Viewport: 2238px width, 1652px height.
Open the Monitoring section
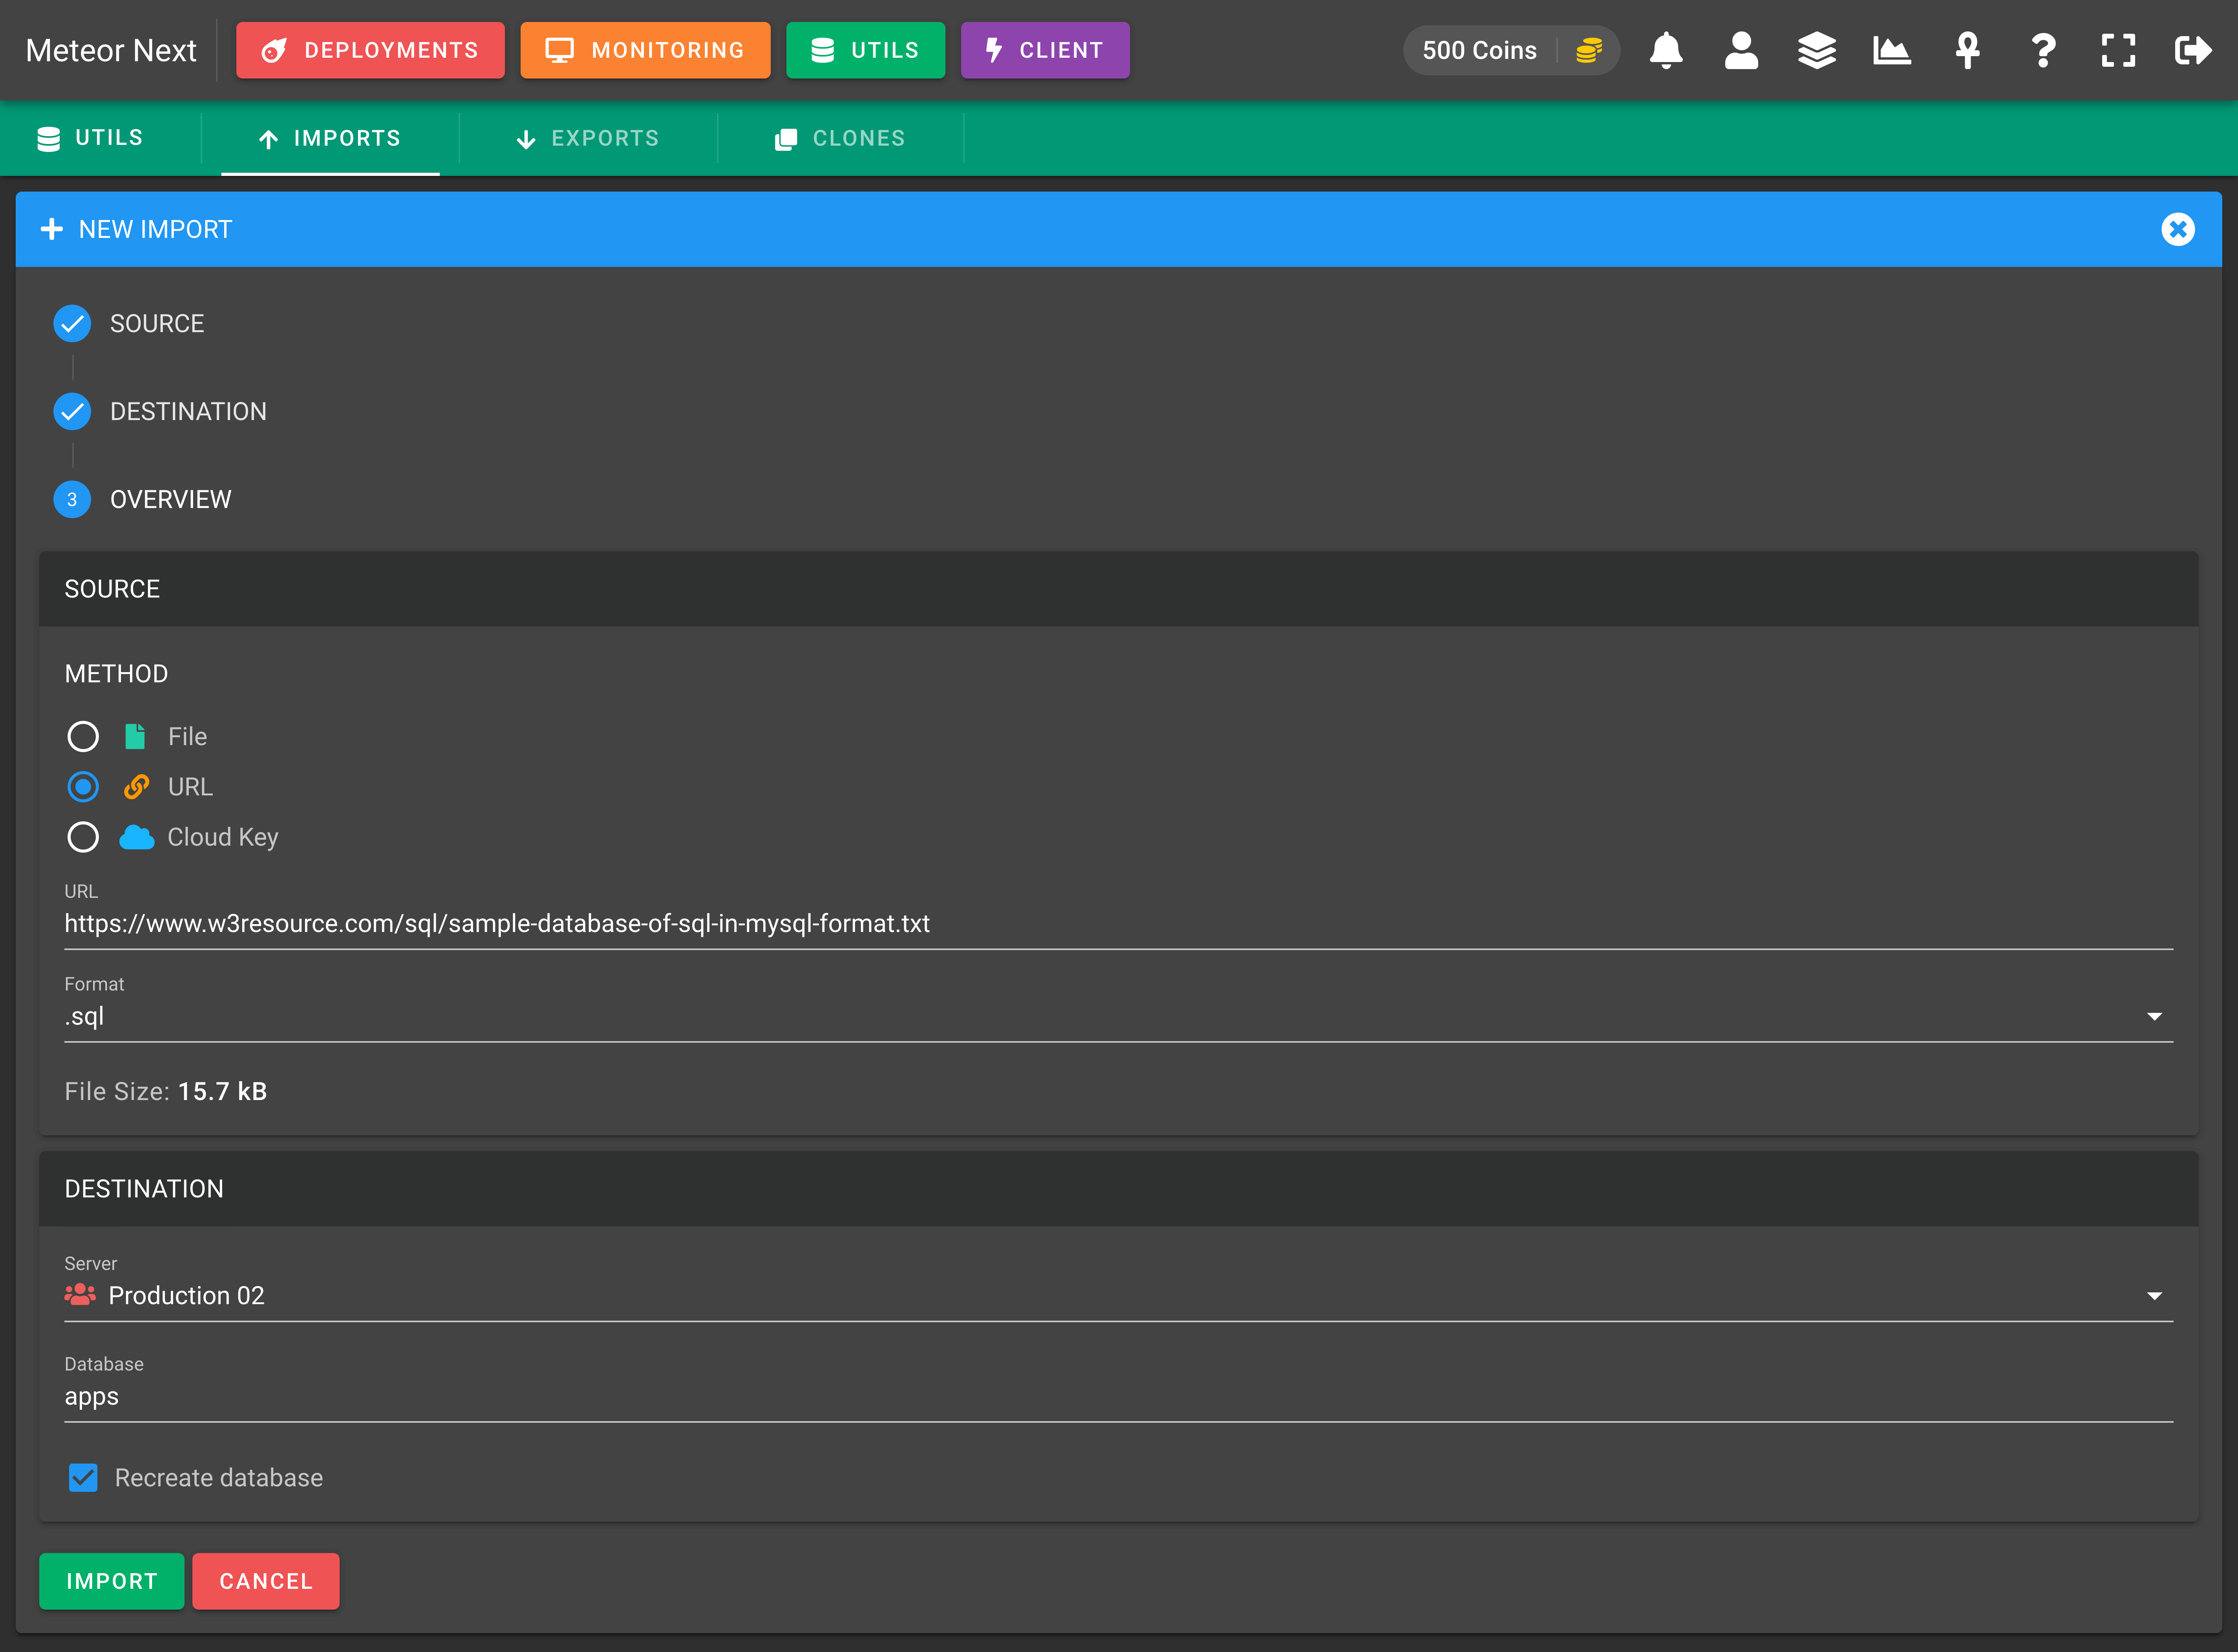tap(645, 50)
